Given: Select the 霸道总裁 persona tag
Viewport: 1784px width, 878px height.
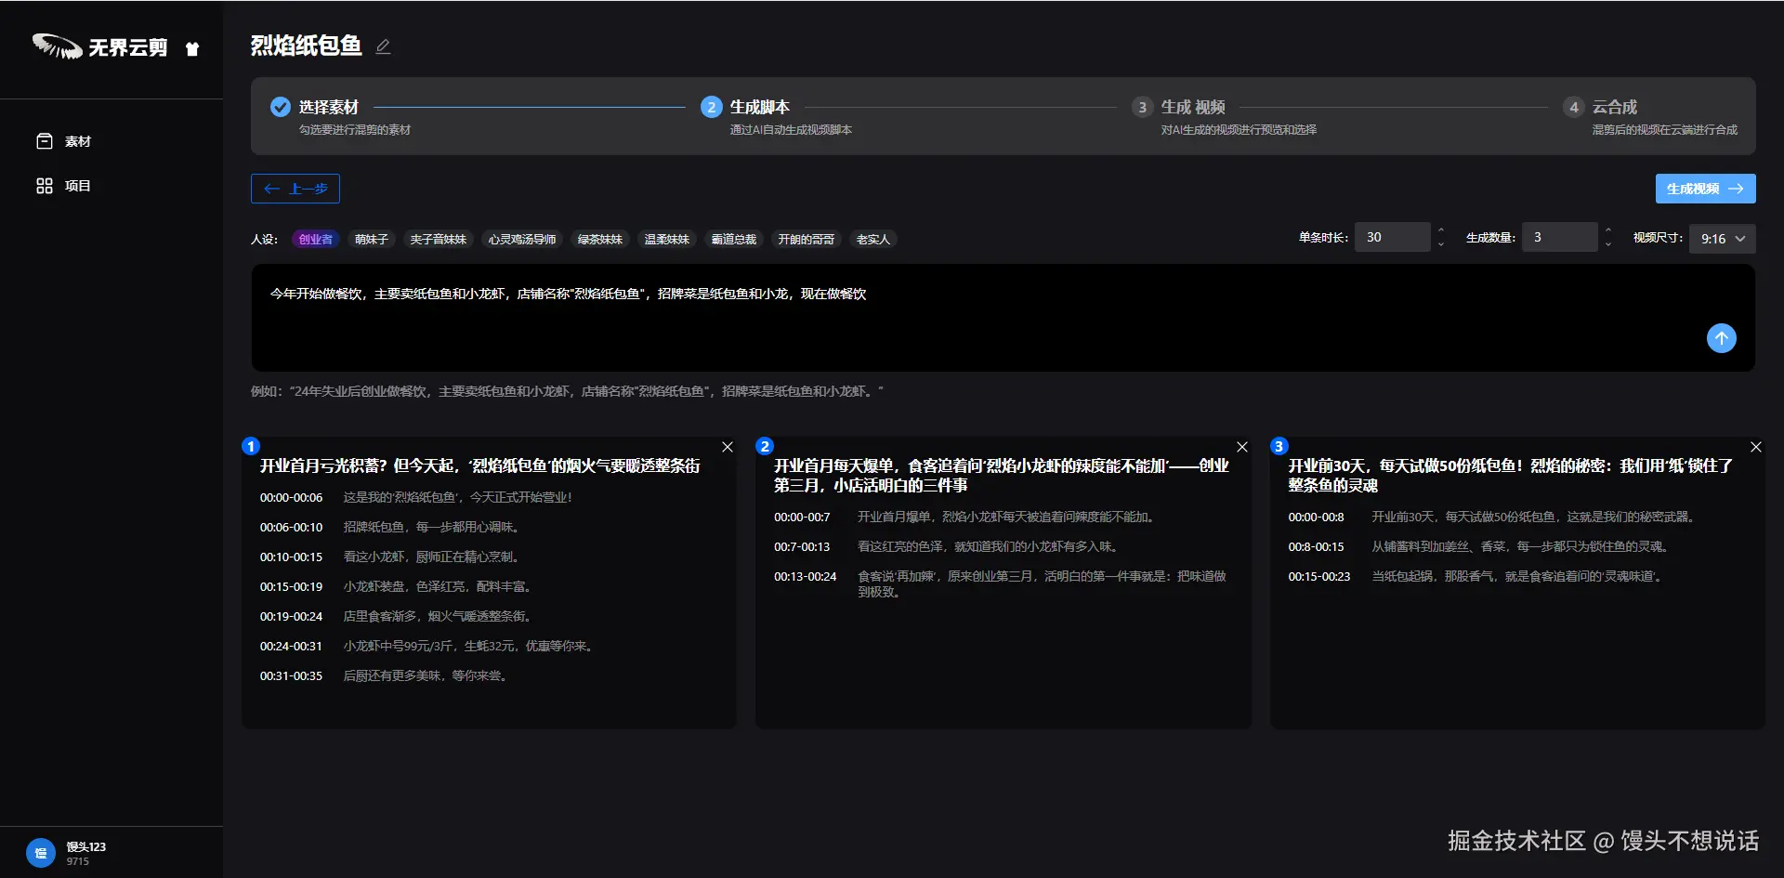Looking at the screenshot, I should [734, 240].
